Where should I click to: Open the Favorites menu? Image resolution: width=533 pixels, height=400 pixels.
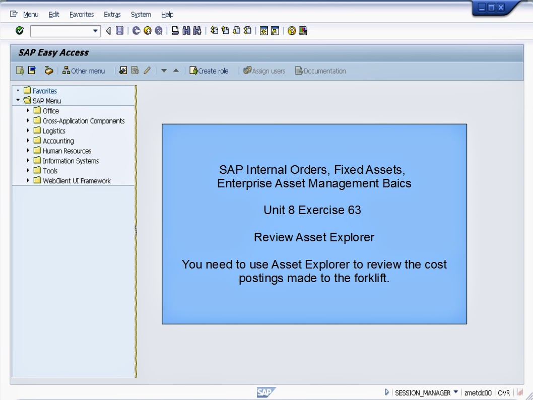81,14
